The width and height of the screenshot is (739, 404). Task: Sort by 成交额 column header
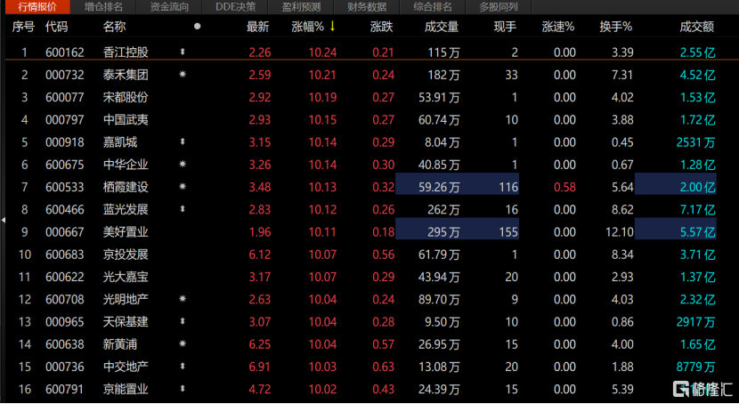point(696,27)
